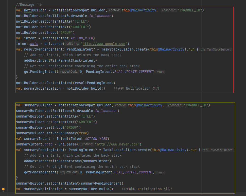246x196 pixels.
Task: Click ACTION_VIEW on the val summaryIntent line
Action: point(96,139)
